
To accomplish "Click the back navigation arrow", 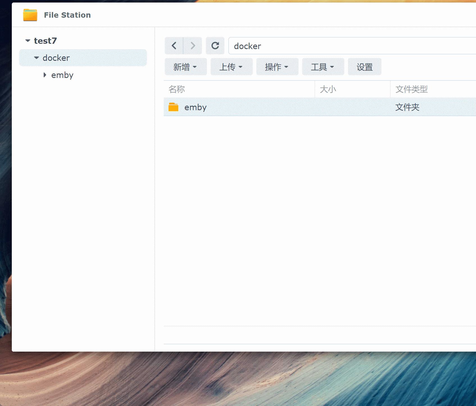I will point(174,45).
